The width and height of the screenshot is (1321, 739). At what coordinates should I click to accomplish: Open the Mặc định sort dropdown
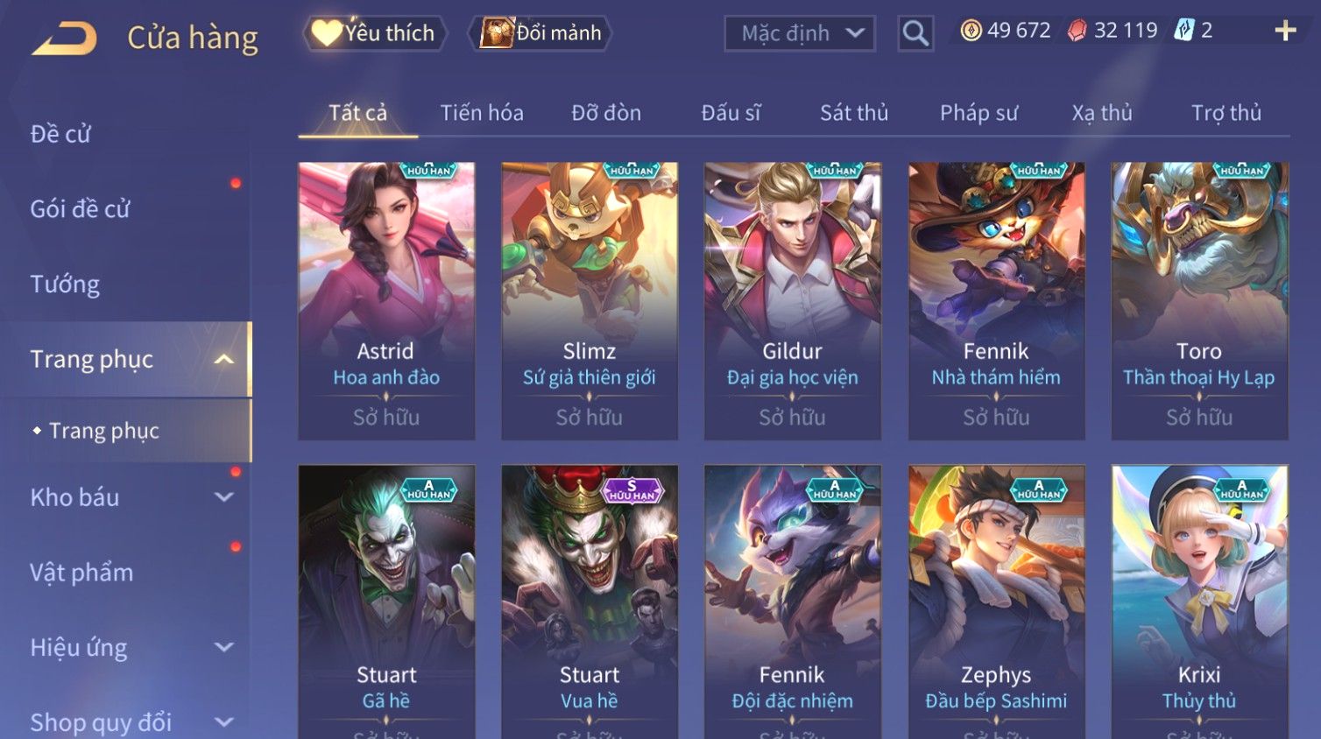800,33
